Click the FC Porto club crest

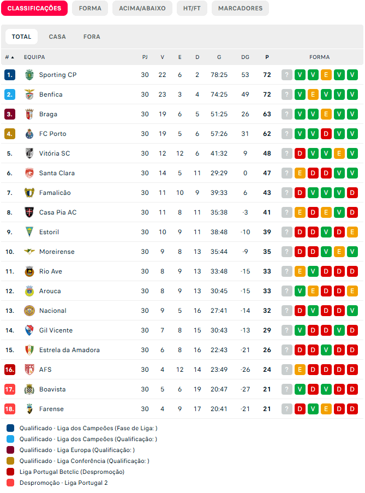pos(28,134)
